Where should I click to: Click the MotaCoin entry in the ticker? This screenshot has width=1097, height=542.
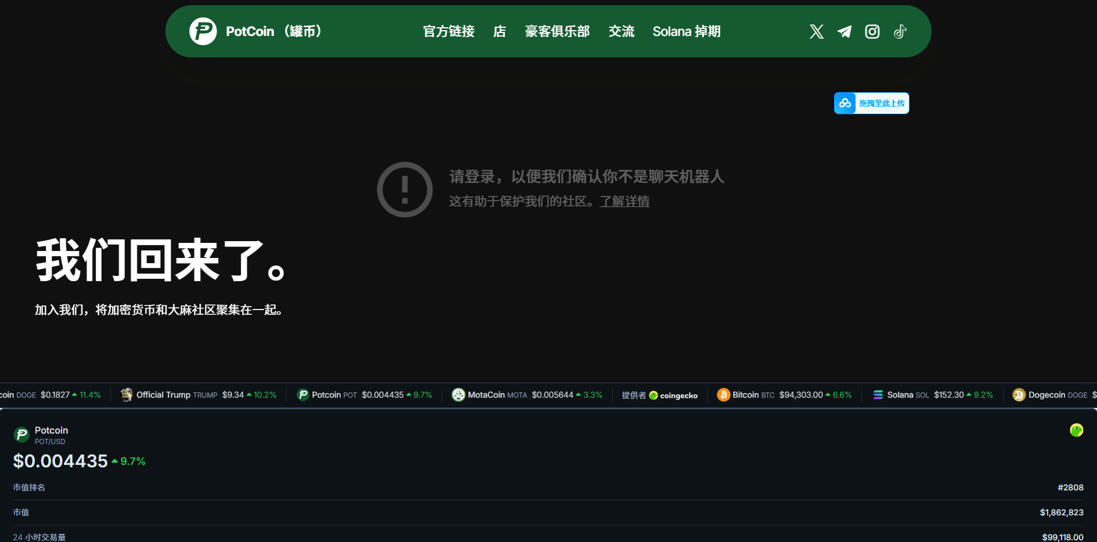coord(488,395)
